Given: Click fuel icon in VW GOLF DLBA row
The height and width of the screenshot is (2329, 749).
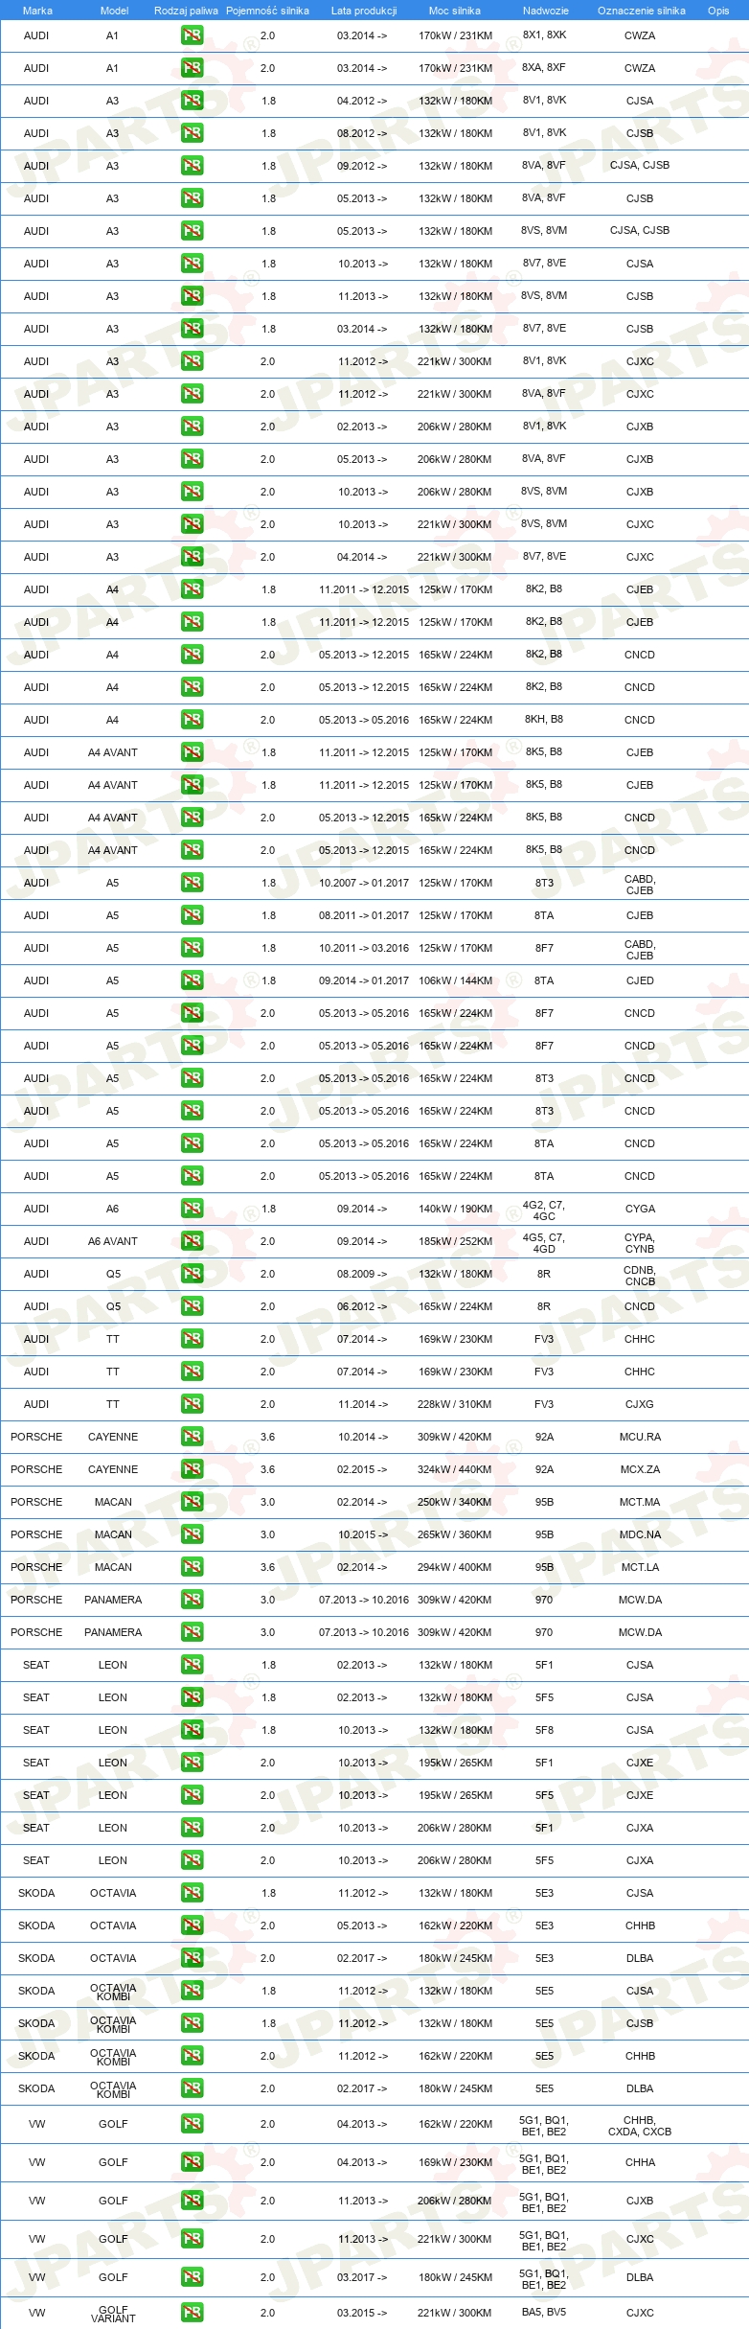Looking at the screenshot, I should (192, 2277).
